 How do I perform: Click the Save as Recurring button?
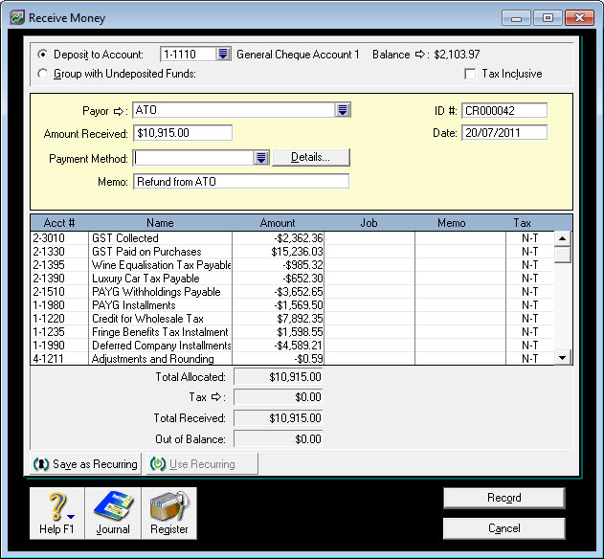point(86,464)
